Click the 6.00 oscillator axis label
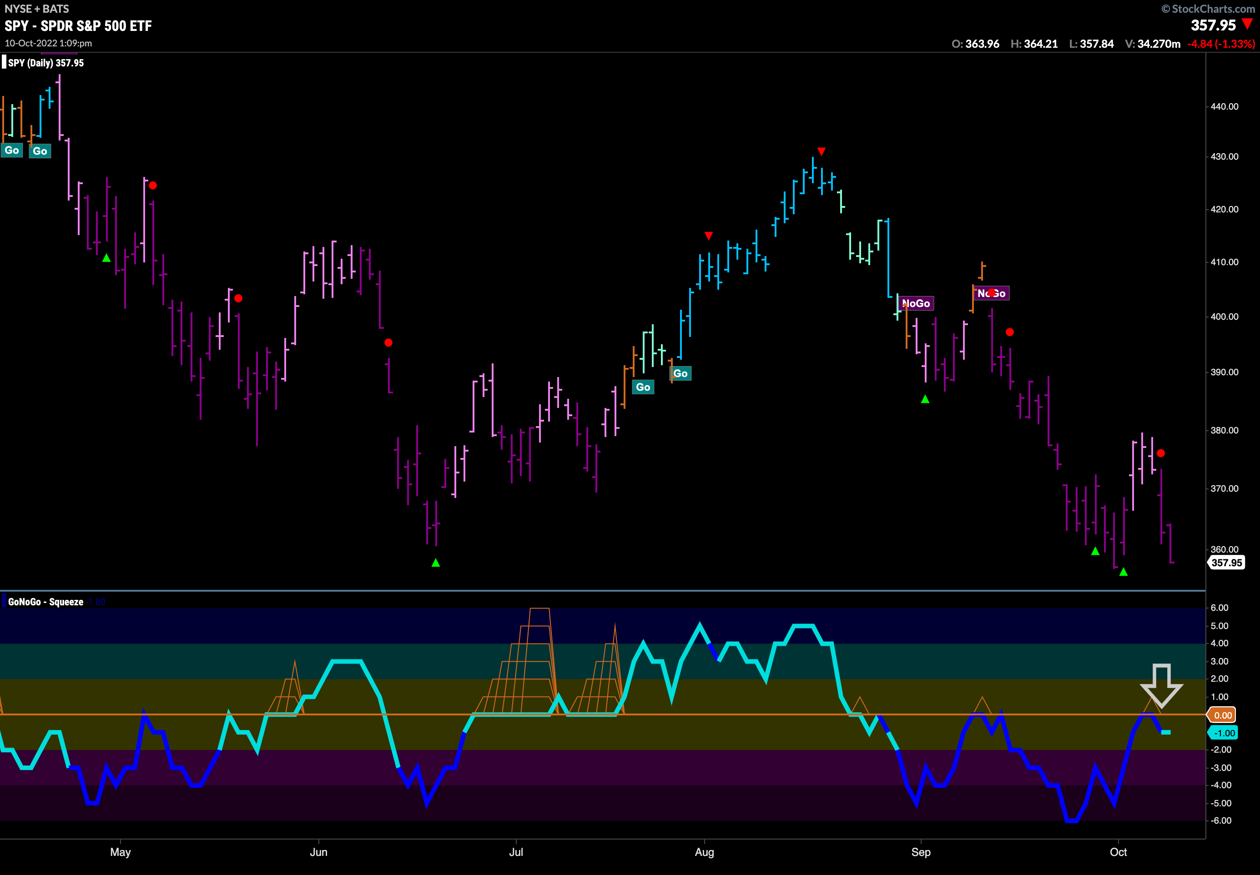The height and width of the screenshot is (875, 1260). pyautogui.click(x=1220, y=608)
